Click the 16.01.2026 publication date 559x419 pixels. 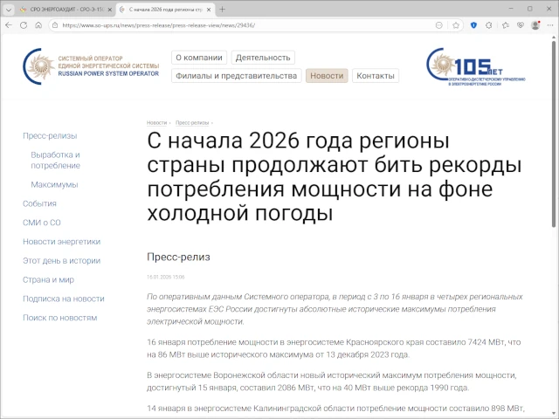[166, 277]
